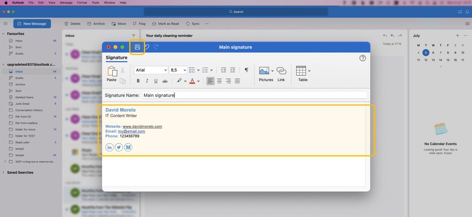Viewport: 472px width, 217px height.
Task: Toggle bold formatting
Action: (x=138, y=81)
